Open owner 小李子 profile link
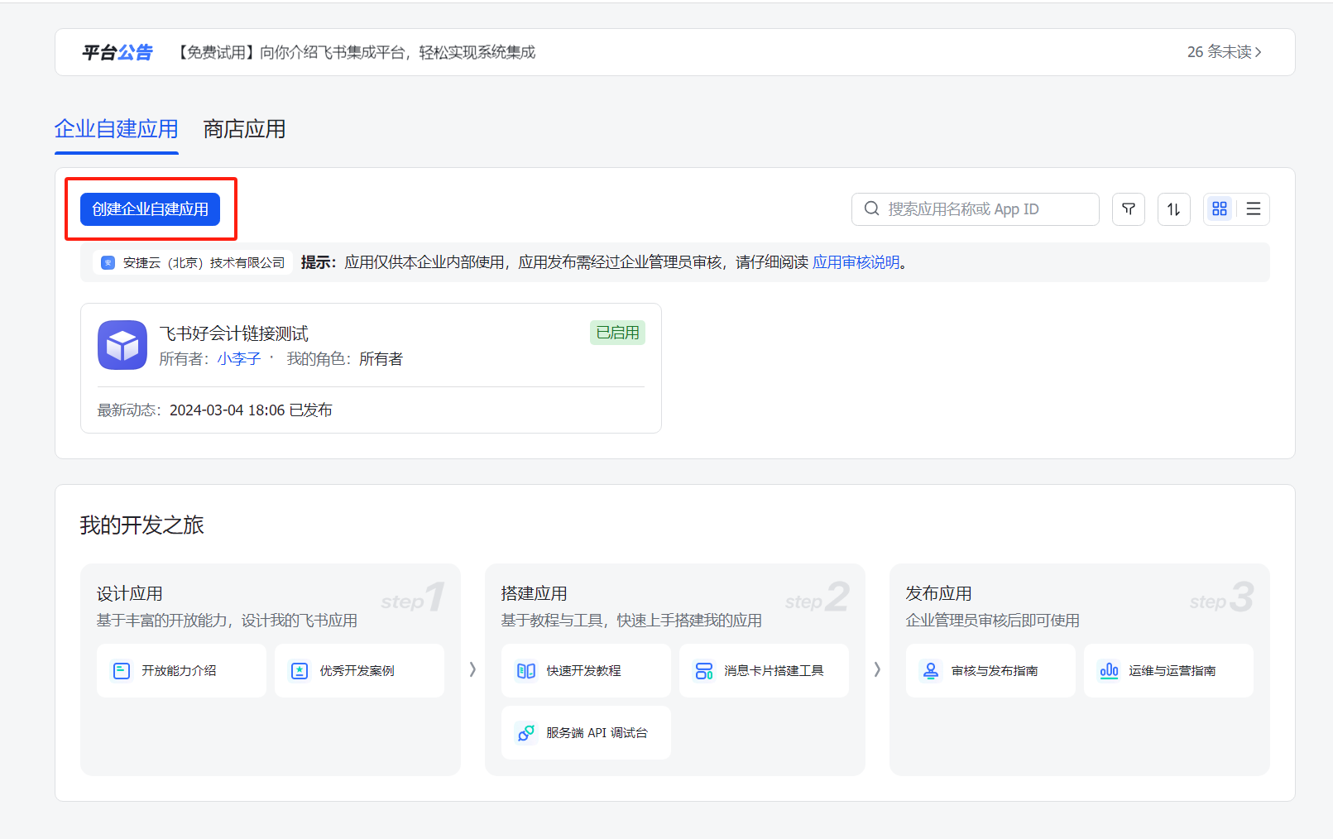 click(238, 358)
